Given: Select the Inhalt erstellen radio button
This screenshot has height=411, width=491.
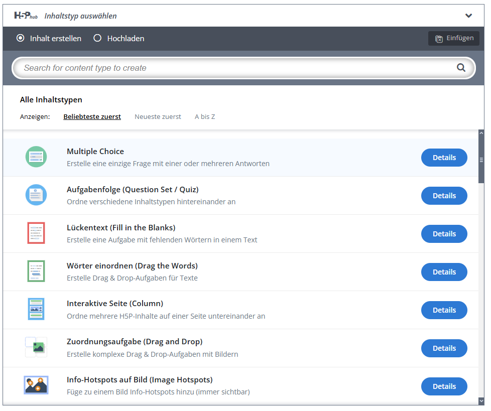Looking at the screenshot, I should pyautogui.click(x=21, y=38).
